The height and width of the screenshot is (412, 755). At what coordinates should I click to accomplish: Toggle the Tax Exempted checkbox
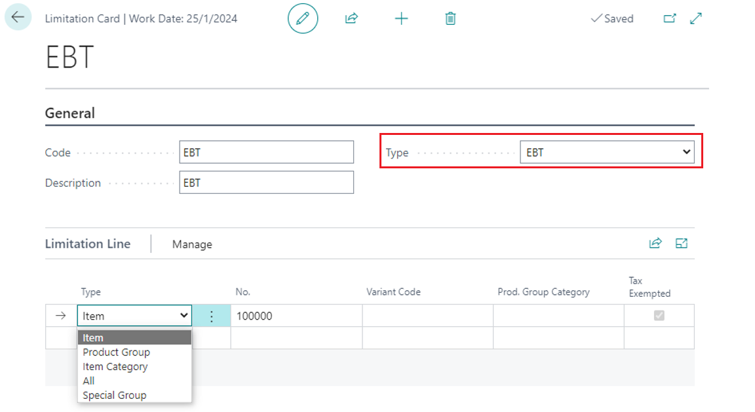[659, 316]
